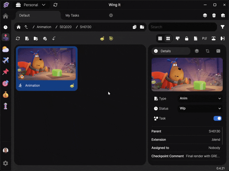Open the Type dropdown showing Anim
229x171 pixels.
(x=200, y=98)
